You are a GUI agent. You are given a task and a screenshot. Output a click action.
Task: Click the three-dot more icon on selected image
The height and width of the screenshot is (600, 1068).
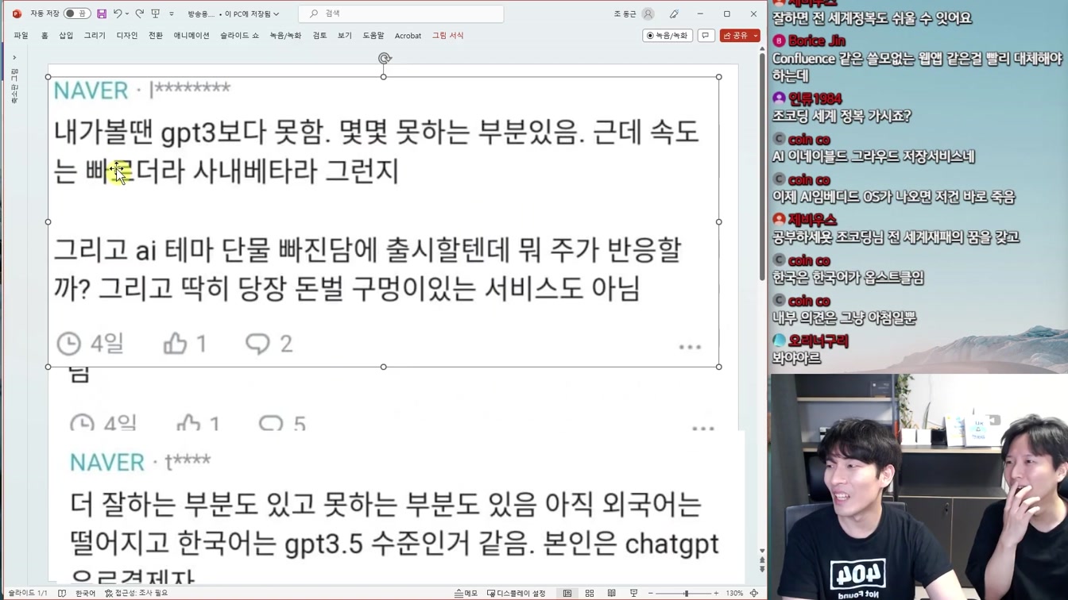point(690,347)
